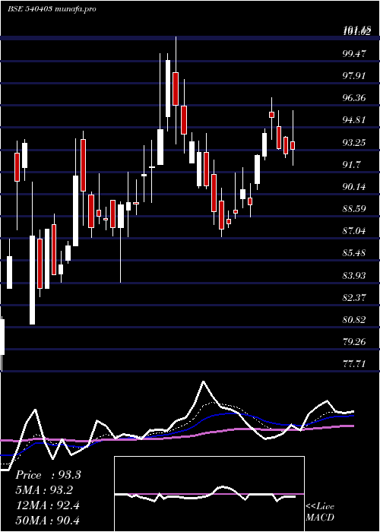This screenshot has width=380, height=532.
Task: Click the 93.25 price axis label
Action: pyautogui.click(x=354, y=142)
